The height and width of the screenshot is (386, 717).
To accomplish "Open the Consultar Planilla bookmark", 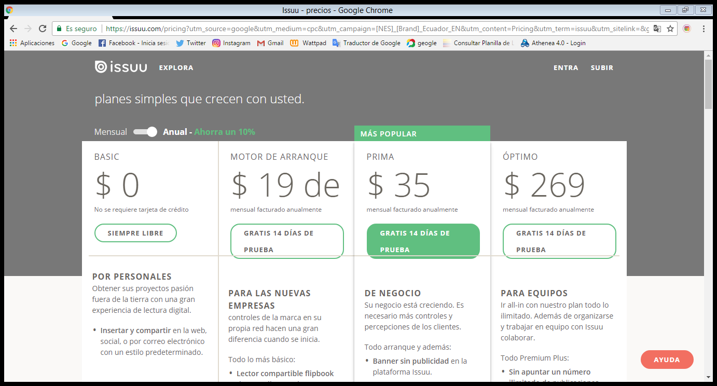I will click(x=478, y=43).
